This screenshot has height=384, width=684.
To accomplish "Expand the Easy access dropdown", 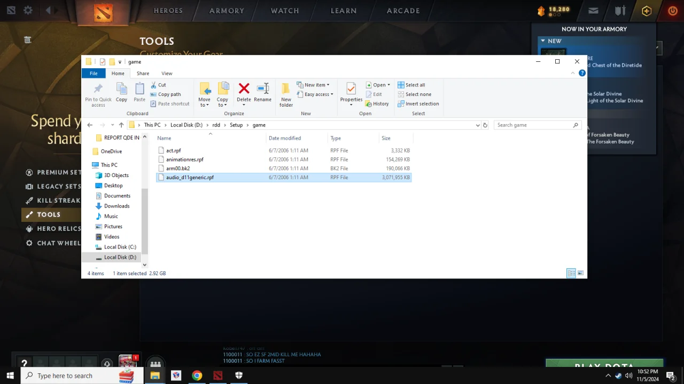I will [x=332, y=94].
